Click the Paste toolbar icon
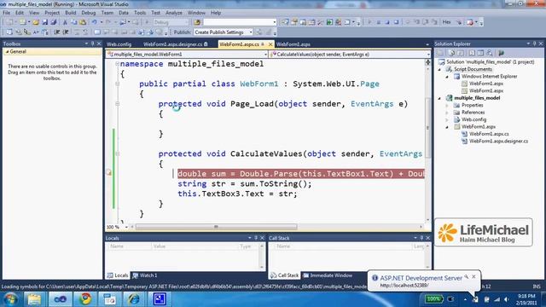 (x=83, y=22)
